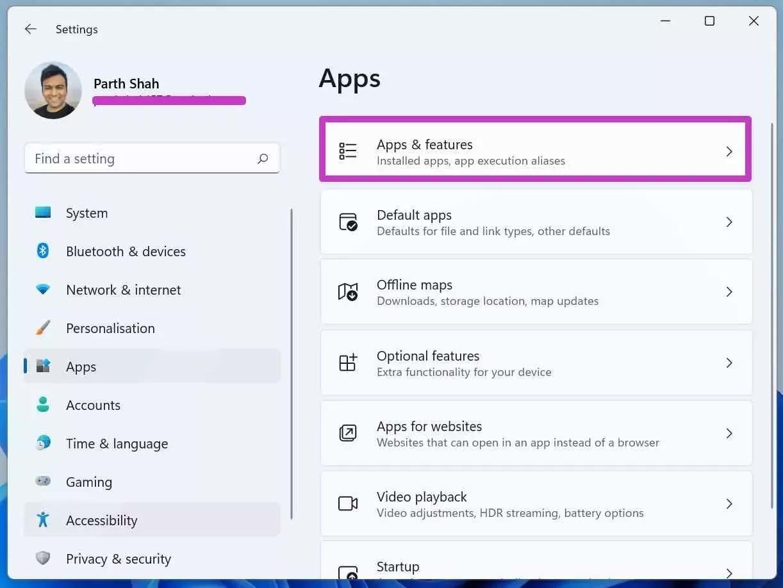Click the Video playback camera icon
The image size is (783, 588).
tap(348, 503)
